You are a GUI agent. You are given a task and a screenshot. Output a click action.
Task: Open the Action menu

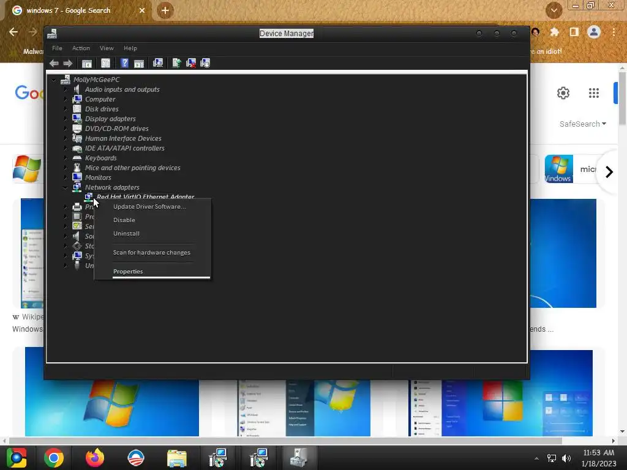click(81, 48)
